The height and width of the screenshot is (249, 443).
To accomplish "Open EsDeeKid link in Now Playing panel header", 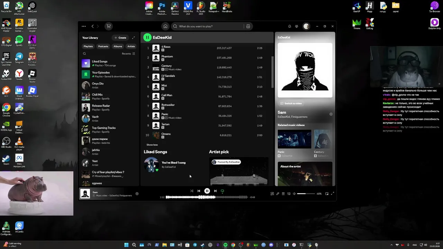I will pyautogui.click(x=284, y=37).
